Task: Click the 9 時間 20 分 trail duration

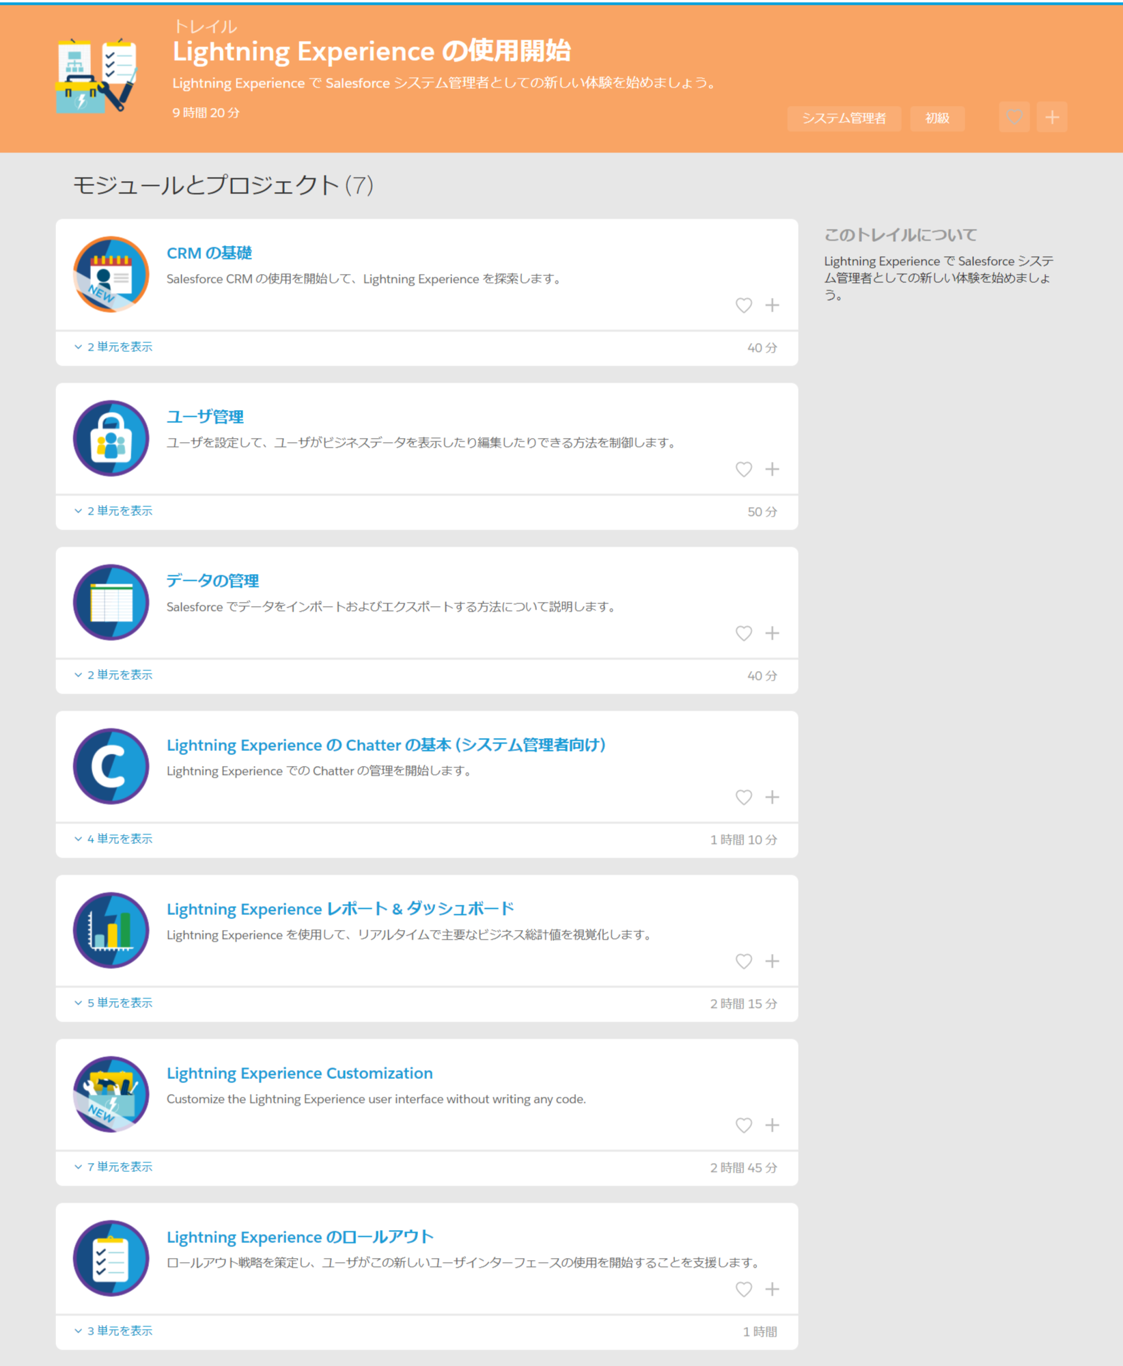Action: (x=206, y=113)
